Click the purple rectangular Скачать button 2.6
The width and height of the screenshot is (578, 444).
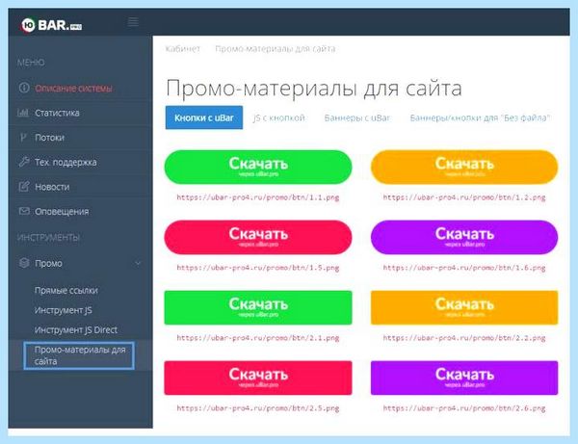point(464,378)
